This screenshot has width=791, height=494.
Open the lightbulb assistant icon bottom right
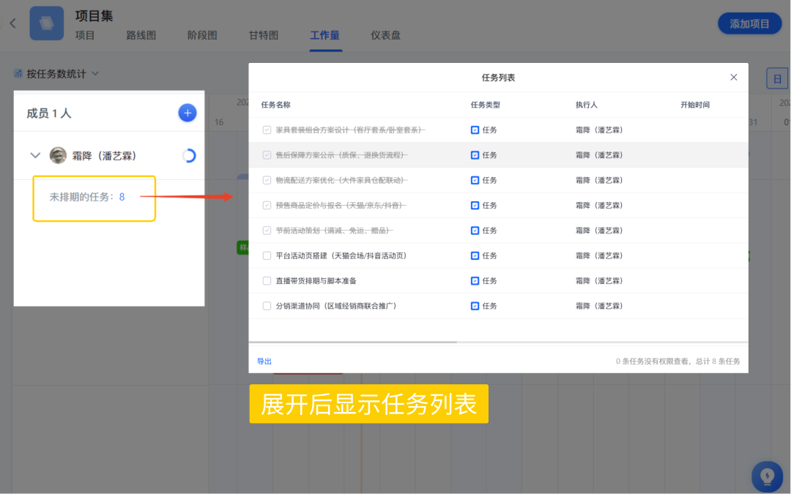[x=767, y=476]
